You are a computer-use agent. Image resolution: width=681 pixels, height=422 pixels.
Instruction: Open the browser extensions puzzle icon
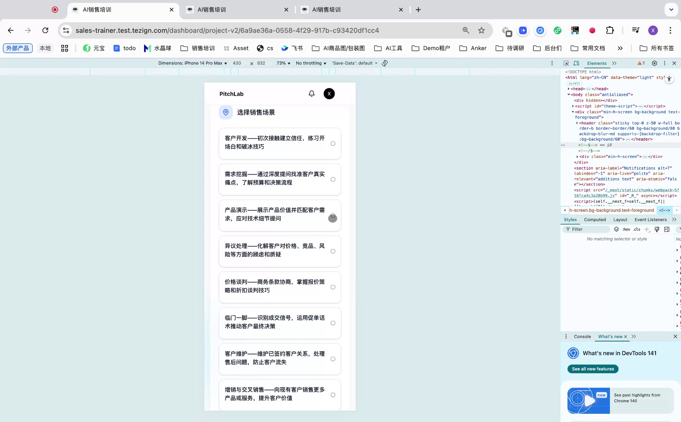[x=610, y=30]
